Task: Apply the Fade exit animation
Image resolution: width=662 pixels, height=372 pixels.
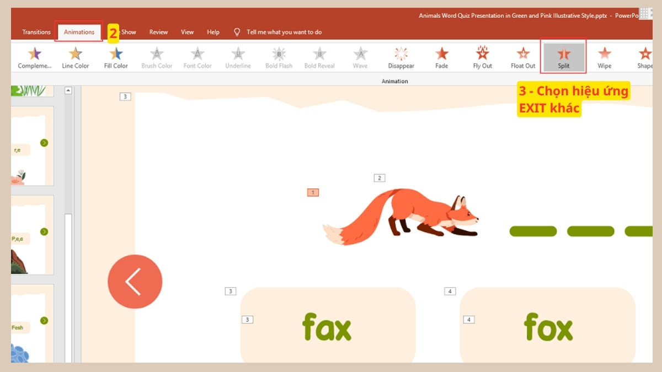Action: coord(441,57)
